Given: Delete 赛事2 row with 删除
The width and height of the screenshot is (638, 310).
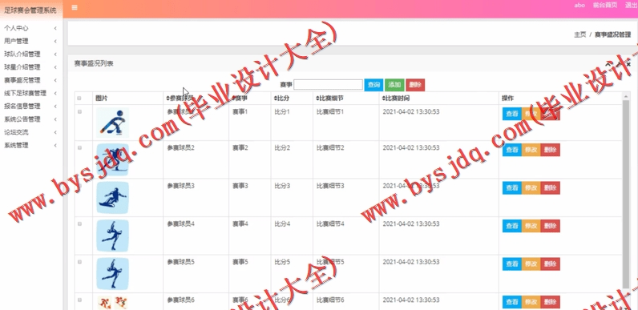Looking at the screenshot, I should tap(550, 150).
